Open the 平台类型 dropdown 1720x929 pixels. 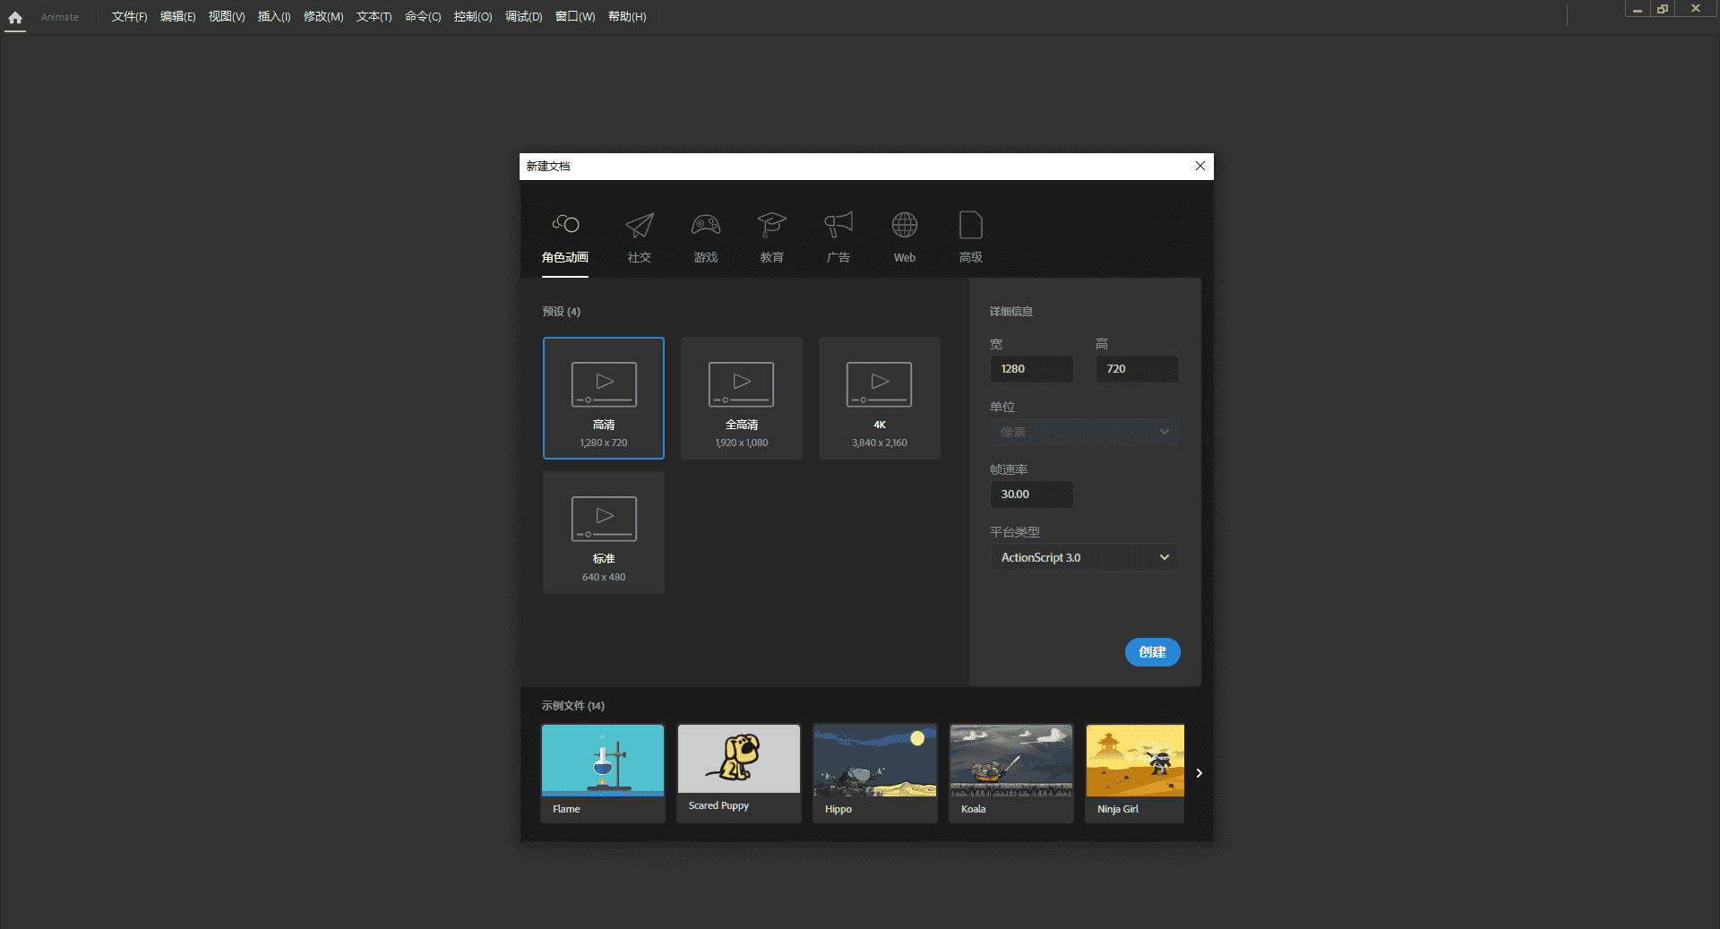(1084, 556)
